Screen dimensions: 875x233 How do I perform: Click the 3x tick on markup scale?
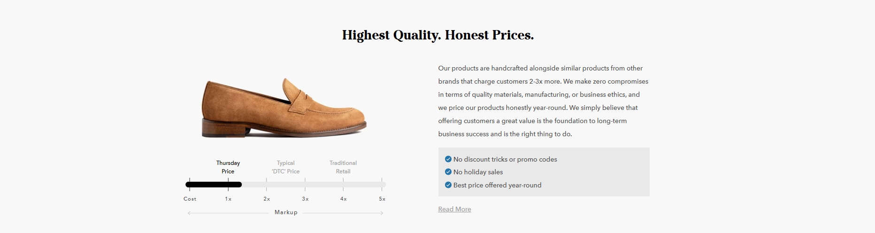305,199
